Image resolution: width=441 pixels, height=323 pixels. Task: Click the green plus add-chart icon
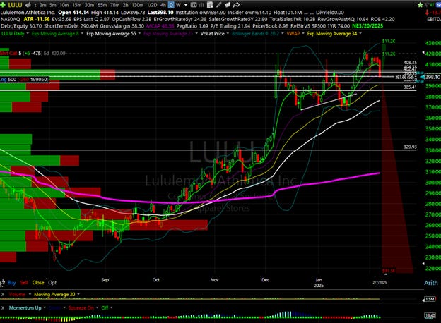coord(3,5)
